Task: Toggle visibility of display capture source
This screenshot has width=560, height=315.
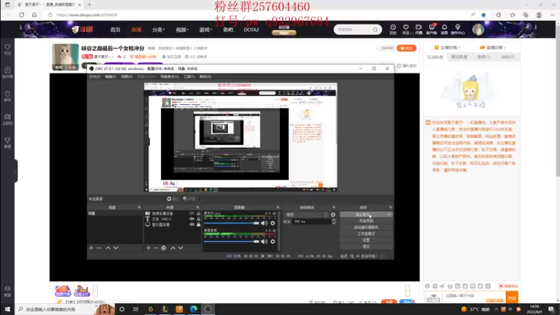Action: (192, 225)
